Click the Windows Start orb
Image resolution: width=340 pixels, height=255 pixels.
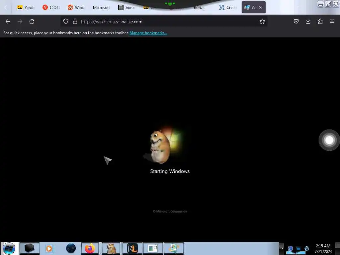(9, 248)
